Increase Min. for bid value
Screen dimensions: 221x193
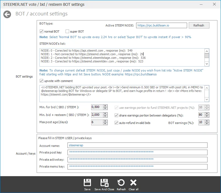(105, 106)
